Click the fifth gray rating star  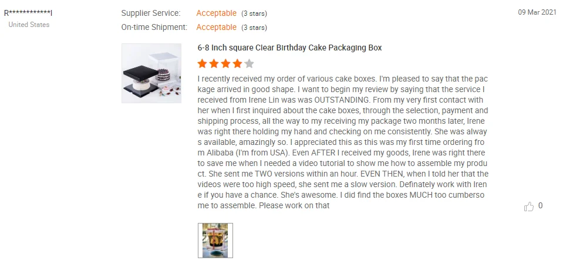pos(250,63)
